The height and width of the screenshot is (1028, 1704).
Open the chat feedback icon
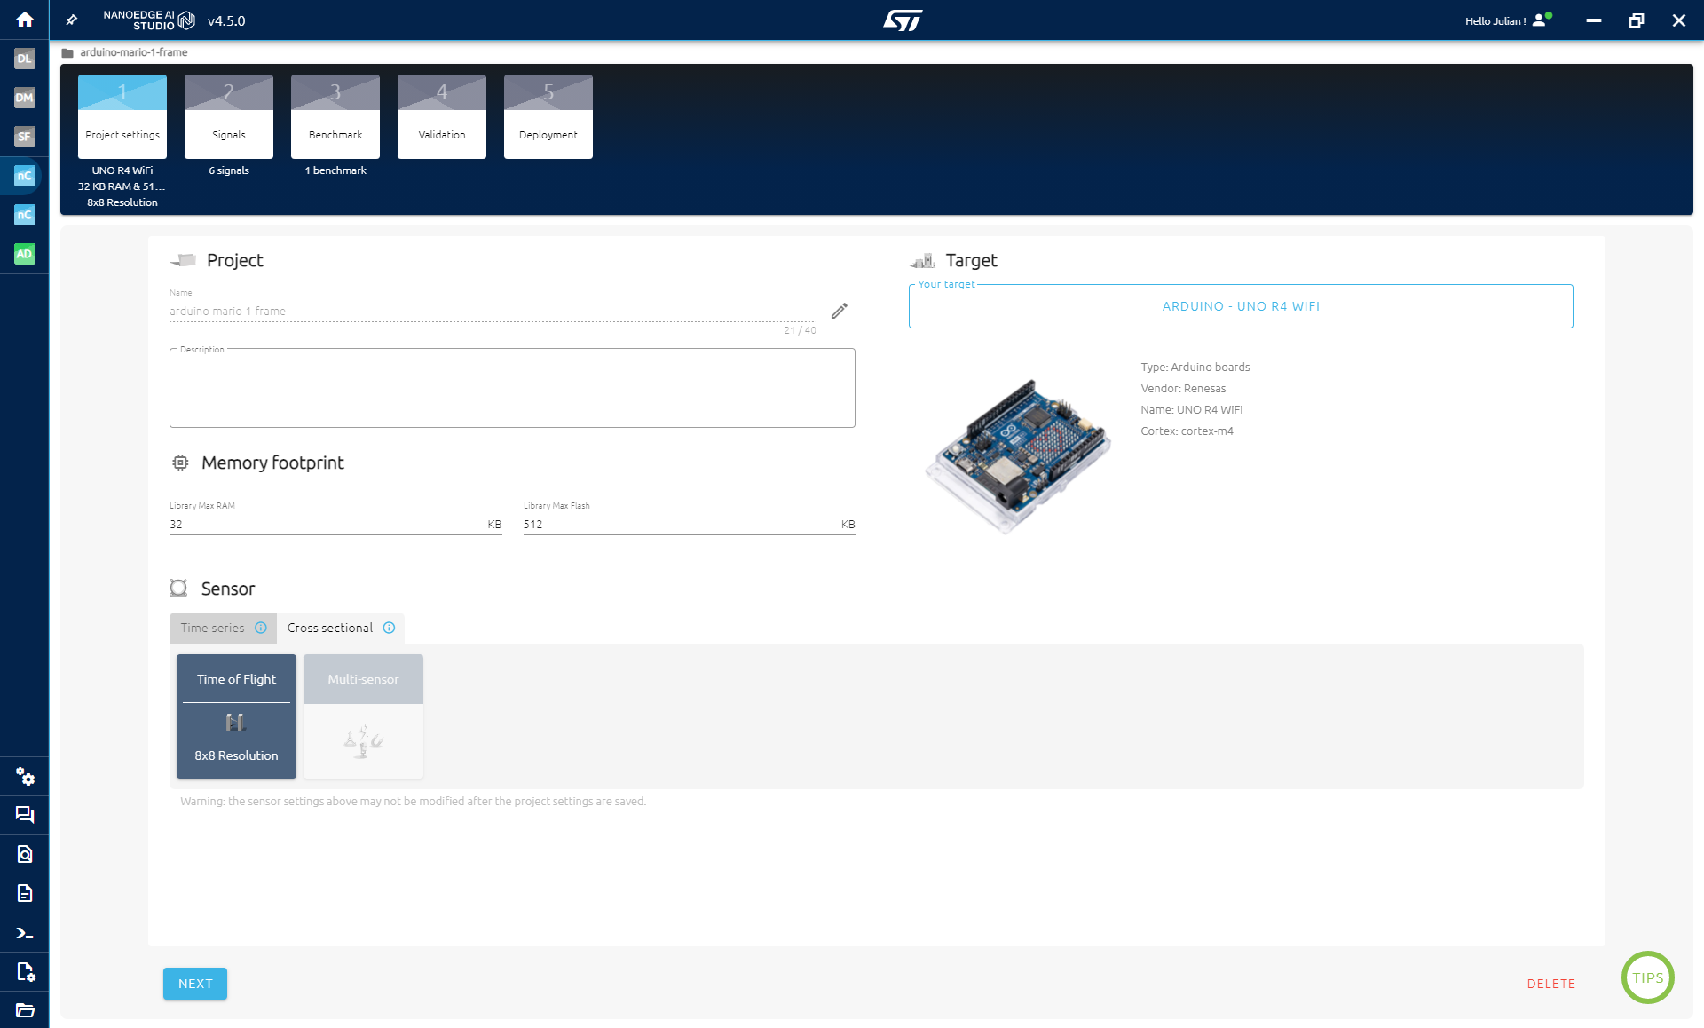pos(25,815)
